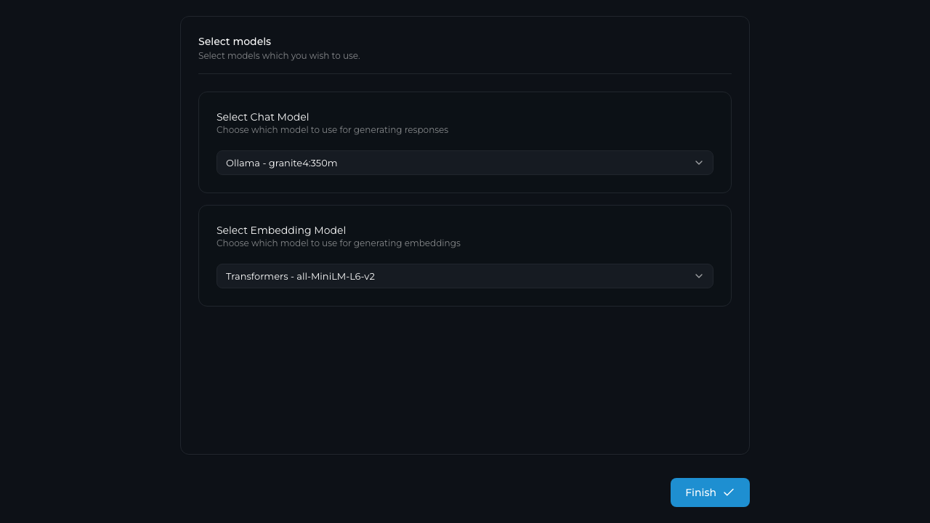Screen dimensions: 930x523
Task: Click the 'Select Embedding Model' label
Action: [281, 230]
